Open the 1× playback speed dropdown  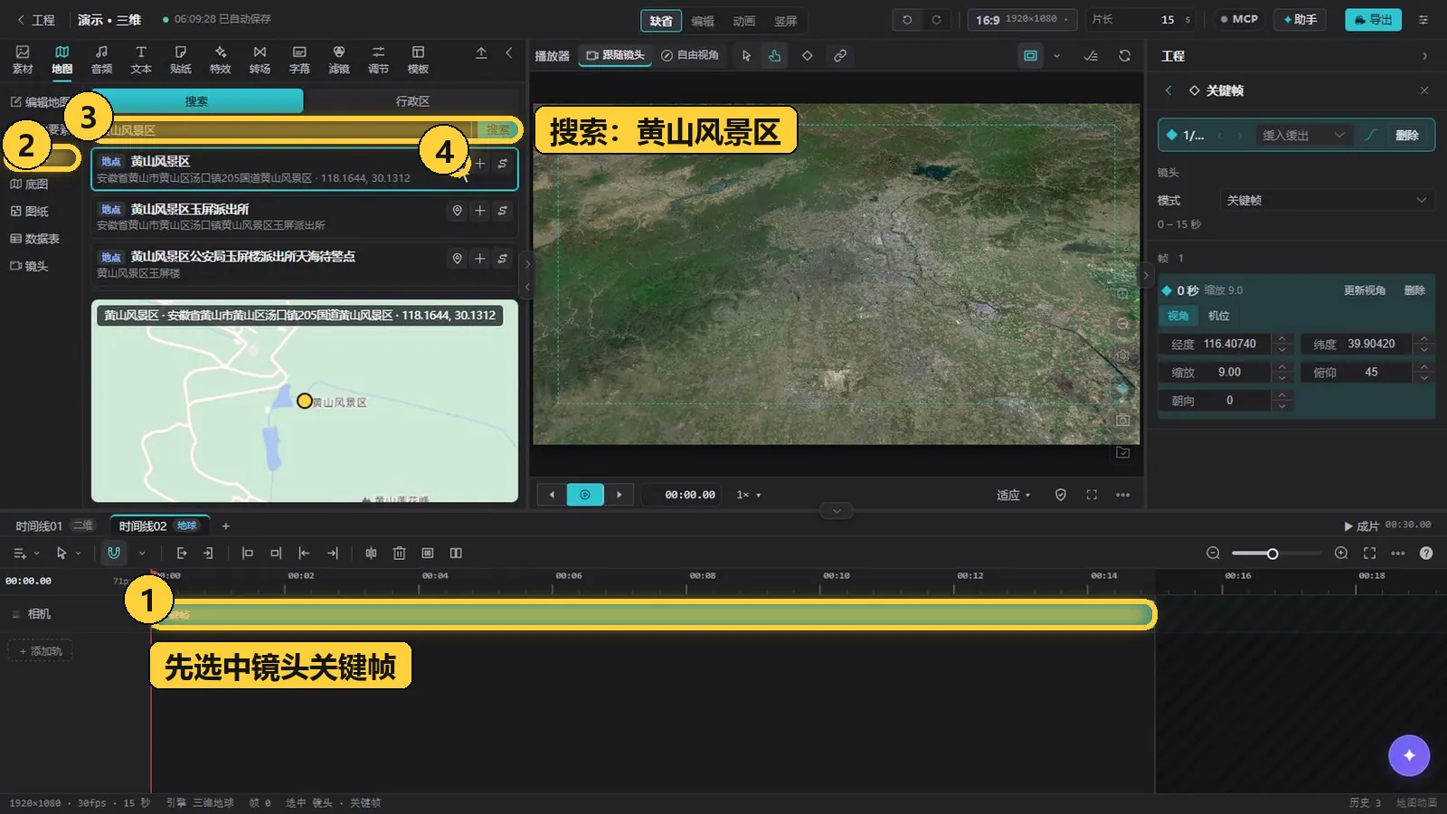tap(749, 495)
